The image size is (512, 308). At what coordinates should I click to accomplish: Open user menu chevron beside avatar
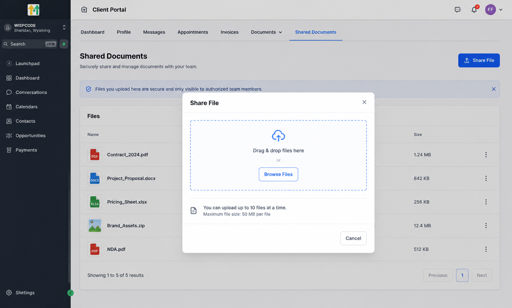pos(501,10)
